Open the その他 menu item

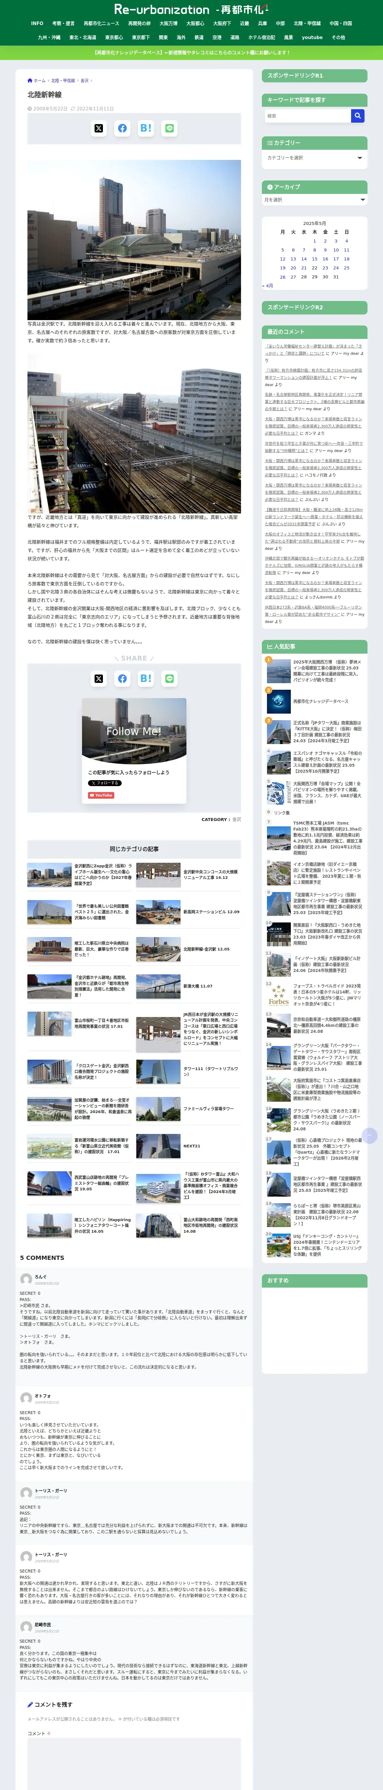[338, 38]
